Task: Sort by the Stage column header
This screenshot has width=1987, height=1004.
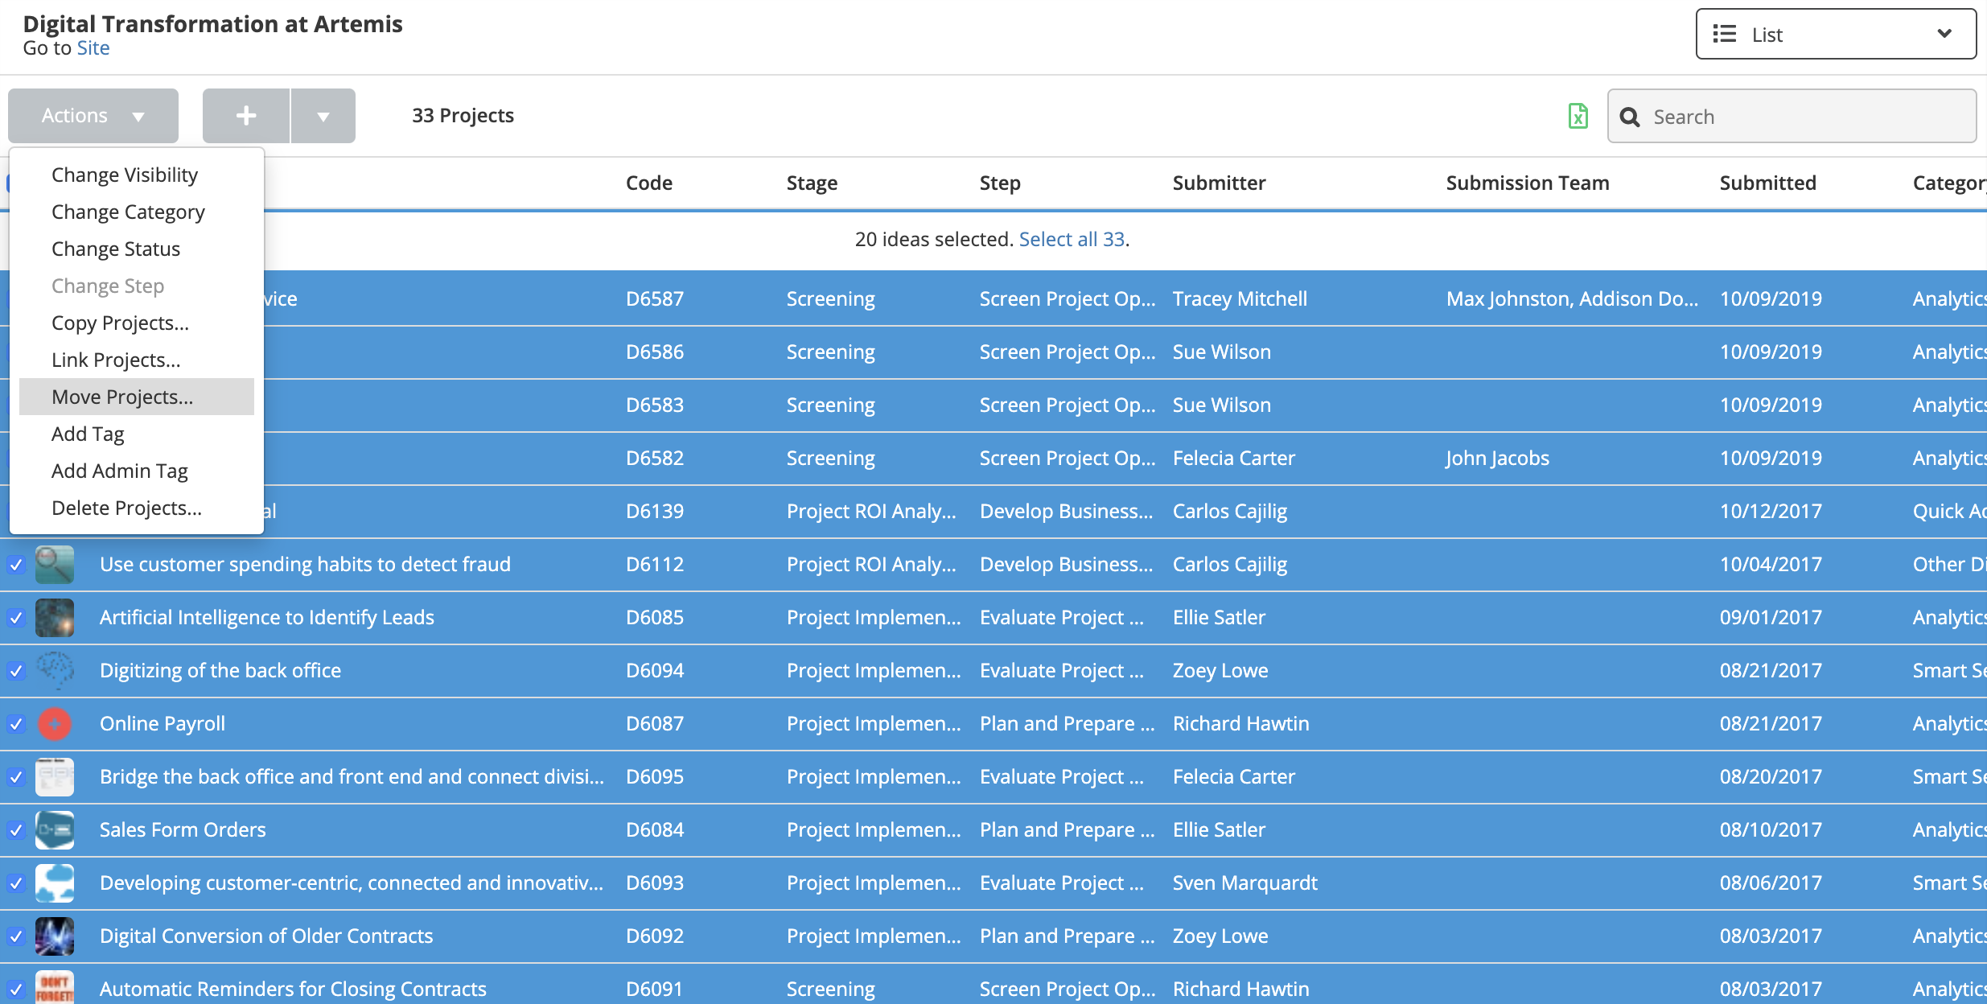Action: pyautogui.click(x=812, y=183)
